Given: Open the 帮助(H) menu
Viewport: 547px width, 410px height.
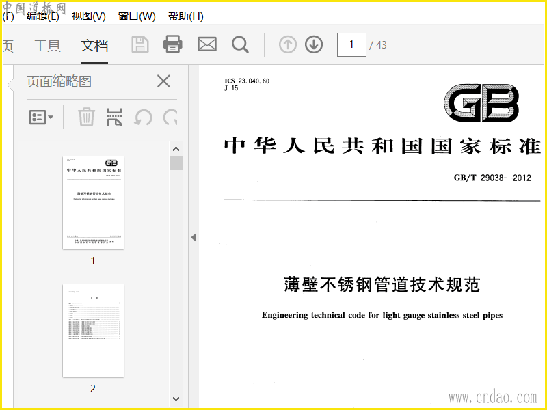Looking at the screenshot, I should (x=186, y=16).
